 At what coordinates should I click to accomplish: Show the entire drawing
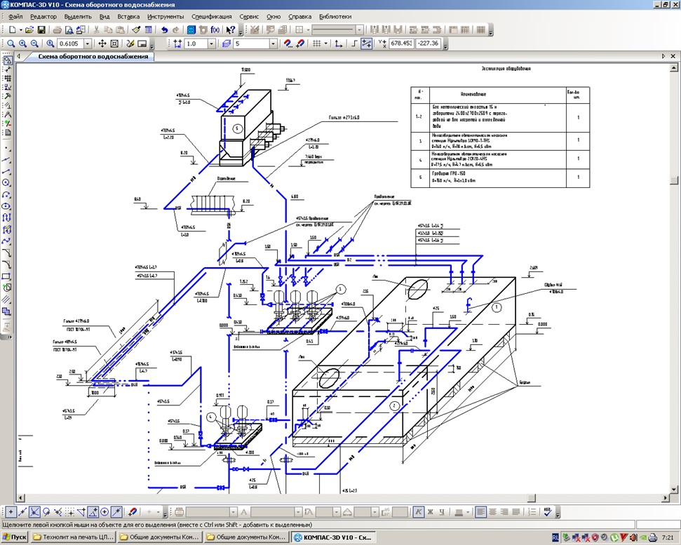(x=114, y=43)
